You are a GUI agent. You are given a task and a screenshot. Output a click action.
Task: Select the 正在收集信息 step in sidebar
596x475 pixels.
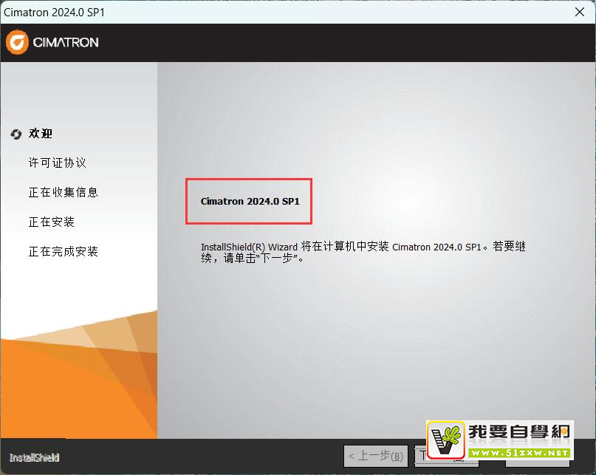coord(63,192)
